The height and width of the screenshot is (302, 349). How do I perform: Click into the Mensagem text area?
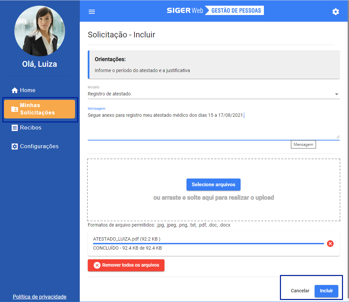[x=214, y=126]
